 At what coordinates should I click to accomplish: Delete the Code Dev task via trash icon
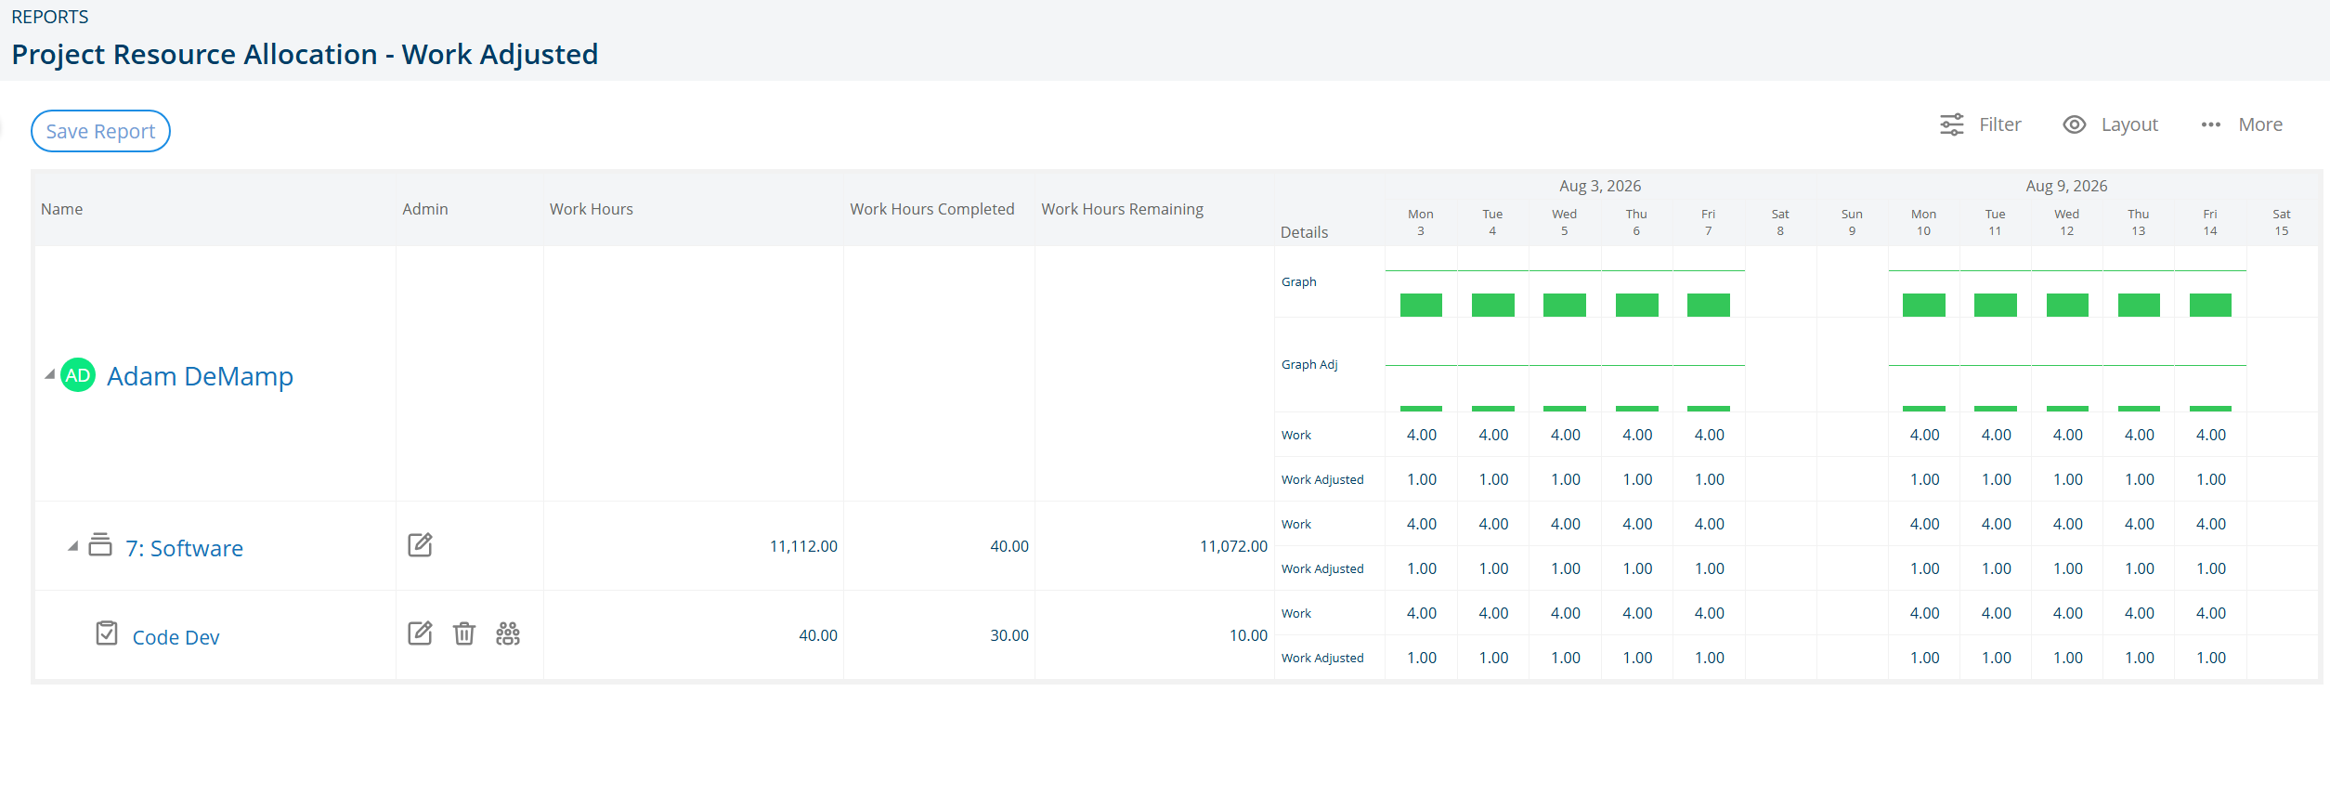464,633
